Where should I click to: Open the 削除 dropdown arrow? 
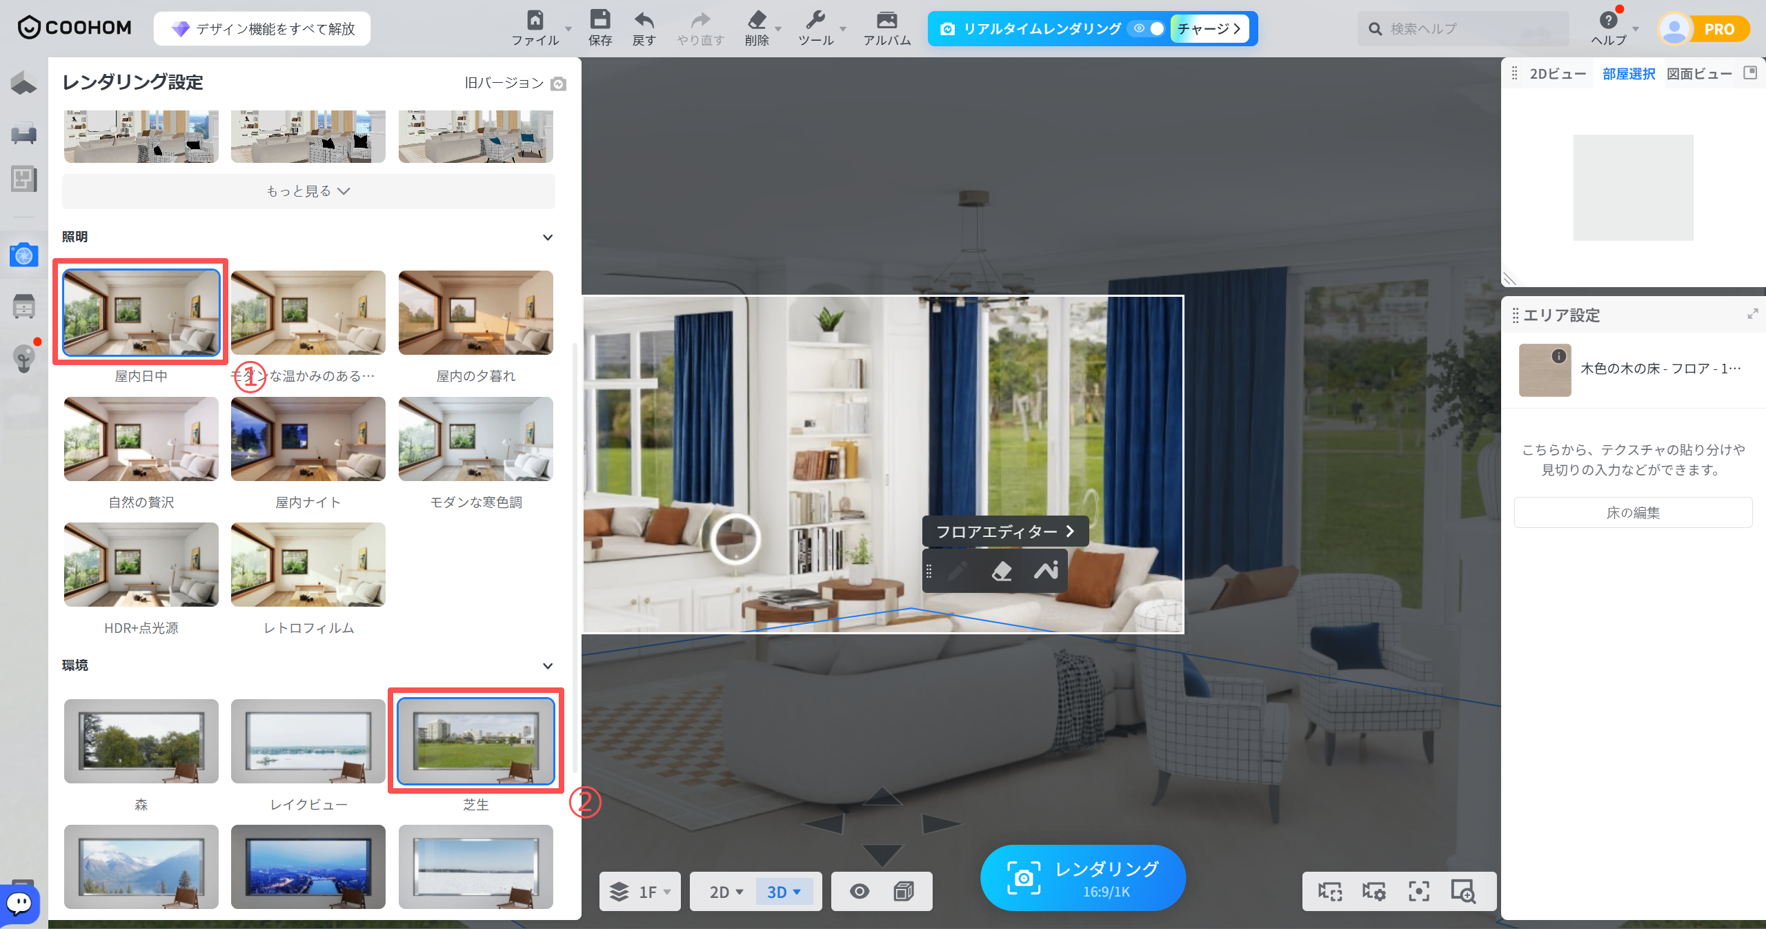(778, 29)
